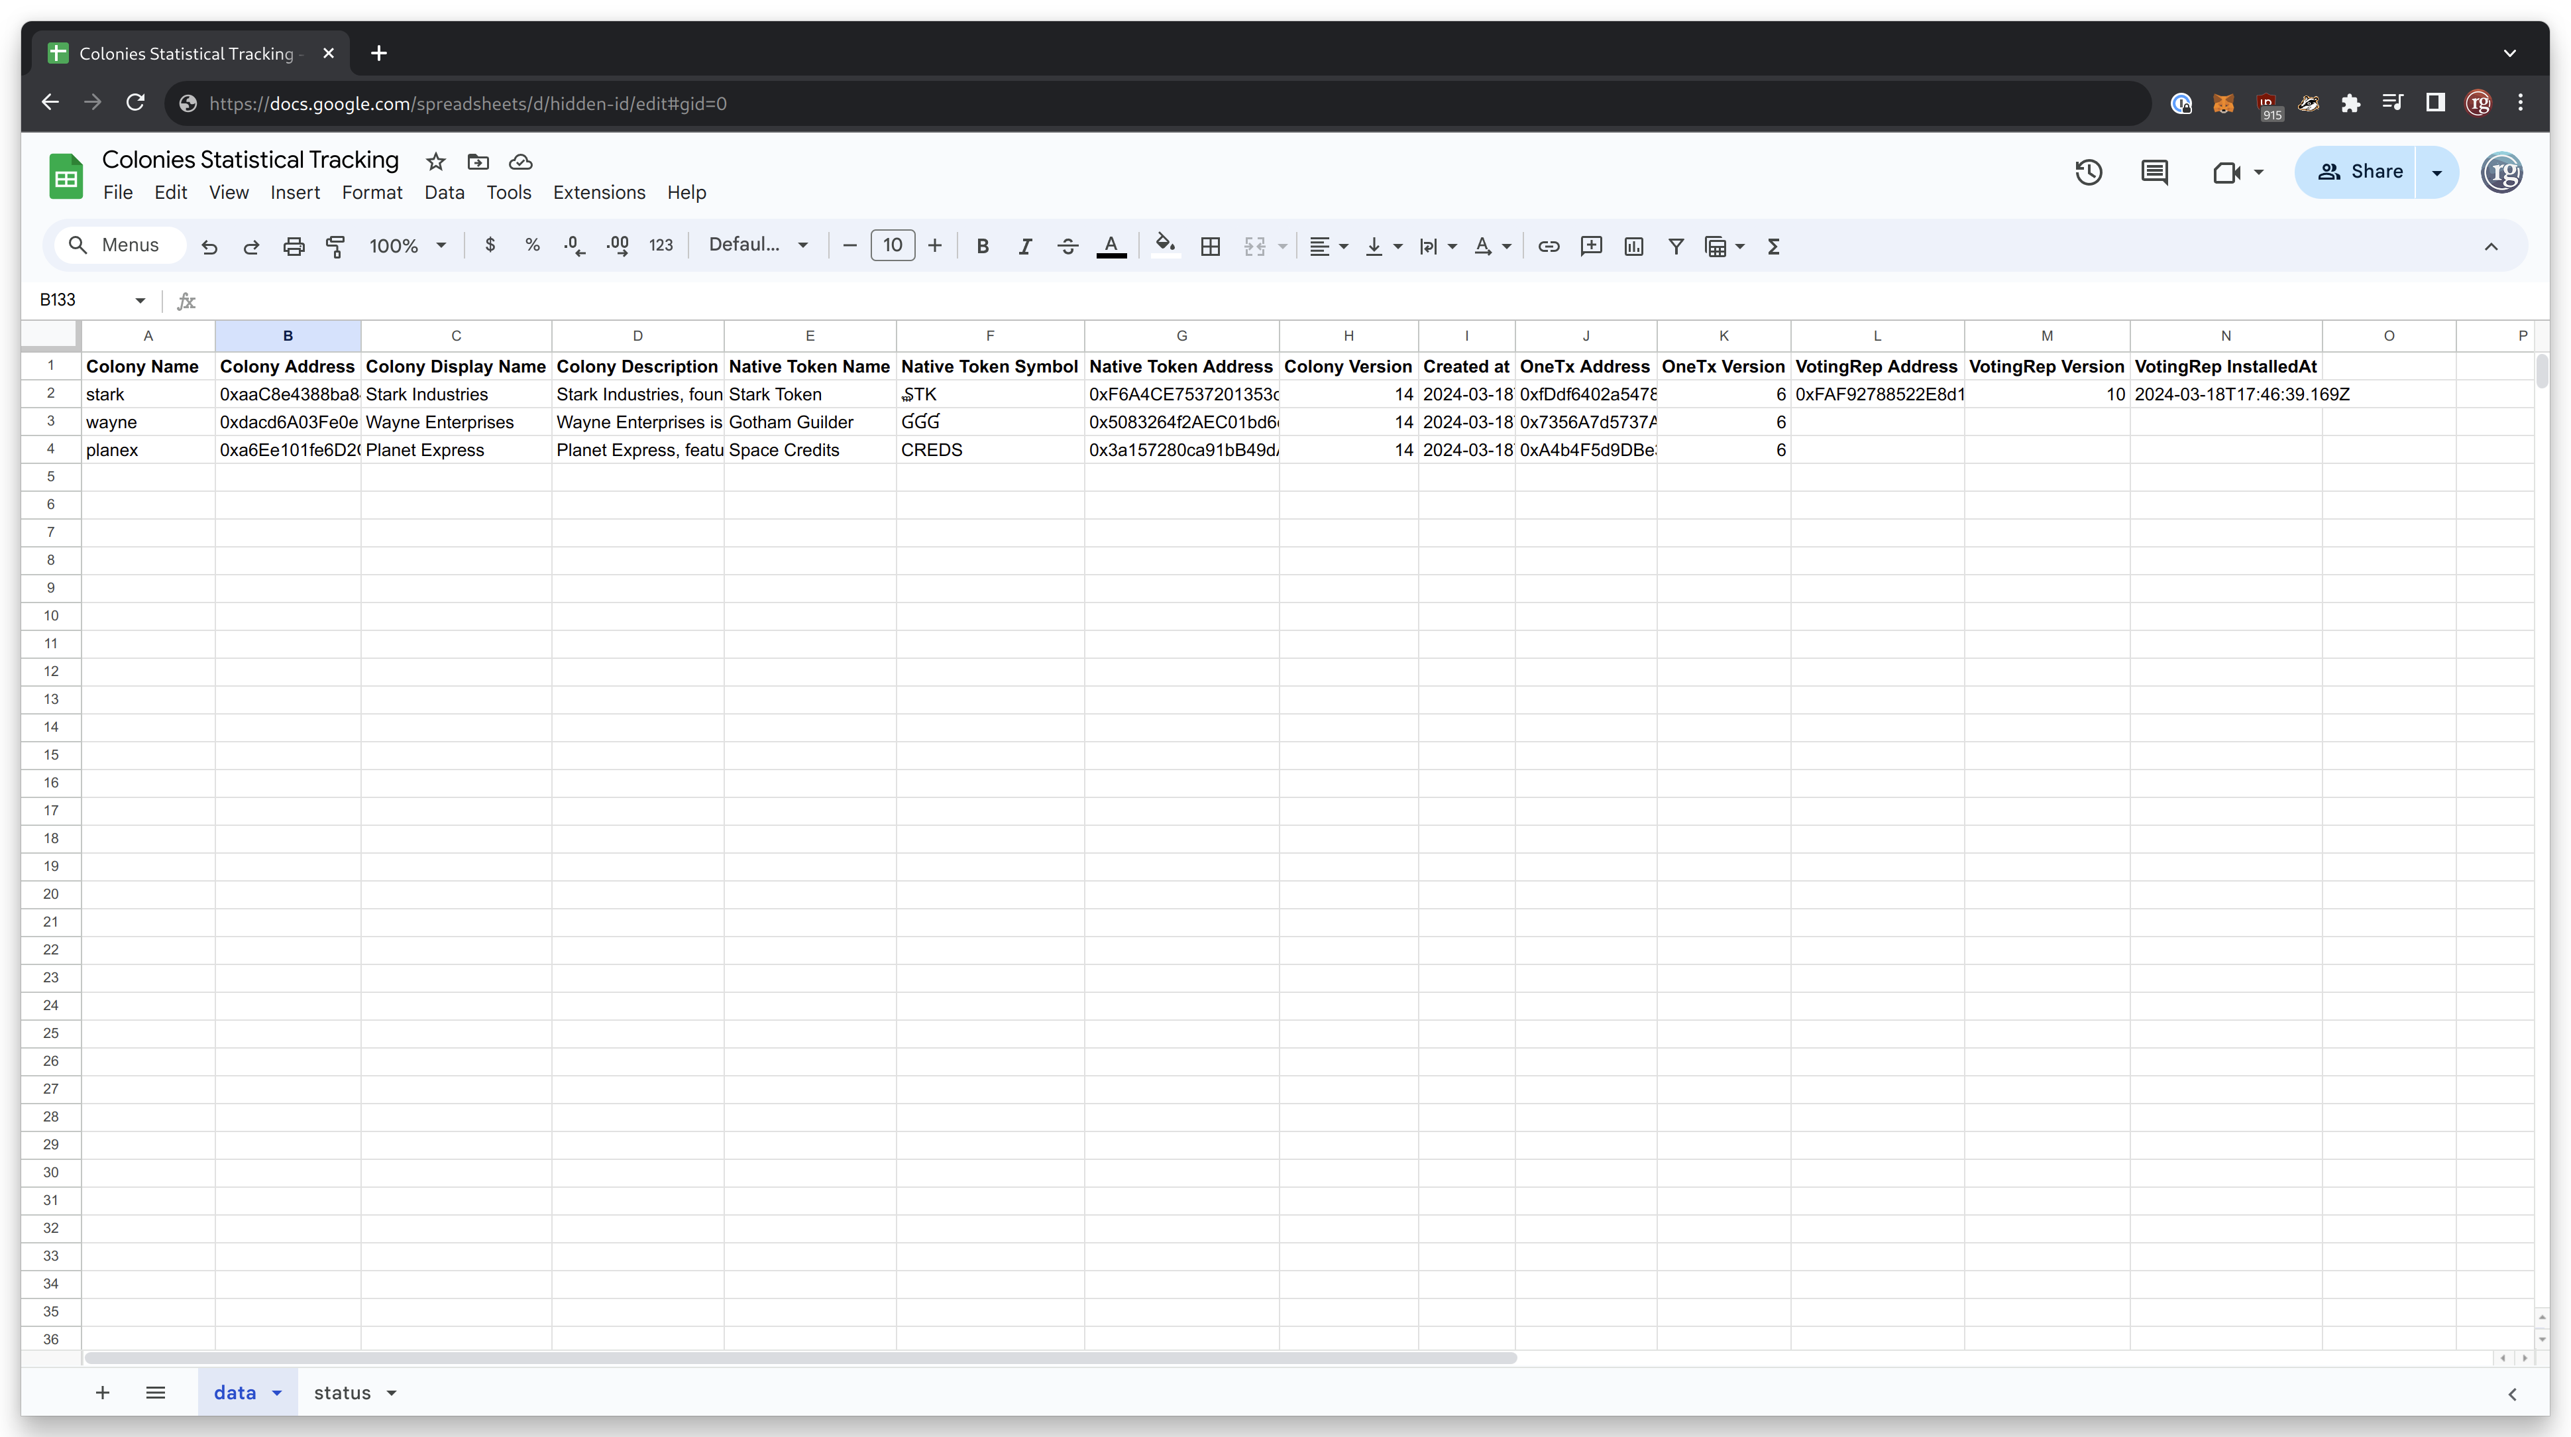The image size is (2571, 1437).
Task: Switch to the status sheet tab
Action: tap(343, 1393)
